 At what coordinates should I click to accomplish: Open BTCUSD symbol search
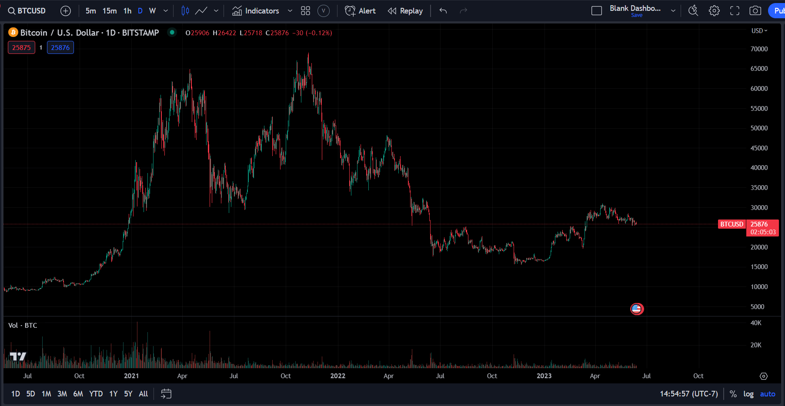coord(27,11)
